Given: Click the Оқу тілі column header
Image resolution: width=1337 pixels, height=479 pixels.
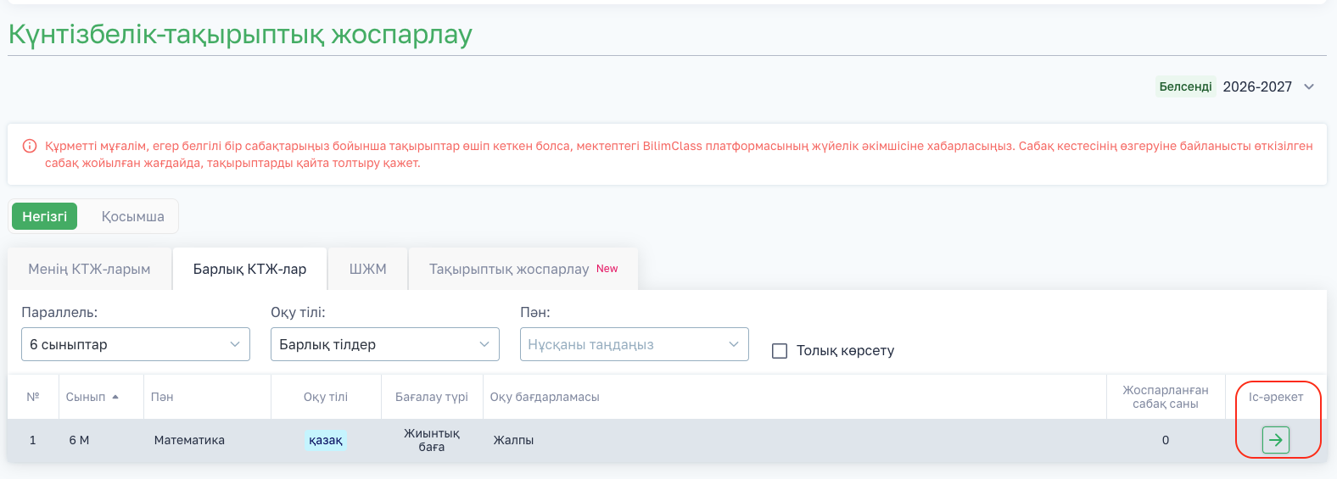Looking at the screenshot, I should coord(326,397).
